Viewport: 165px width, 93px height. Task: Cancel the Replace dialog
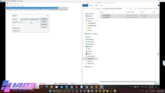click(x=44, y=27)
